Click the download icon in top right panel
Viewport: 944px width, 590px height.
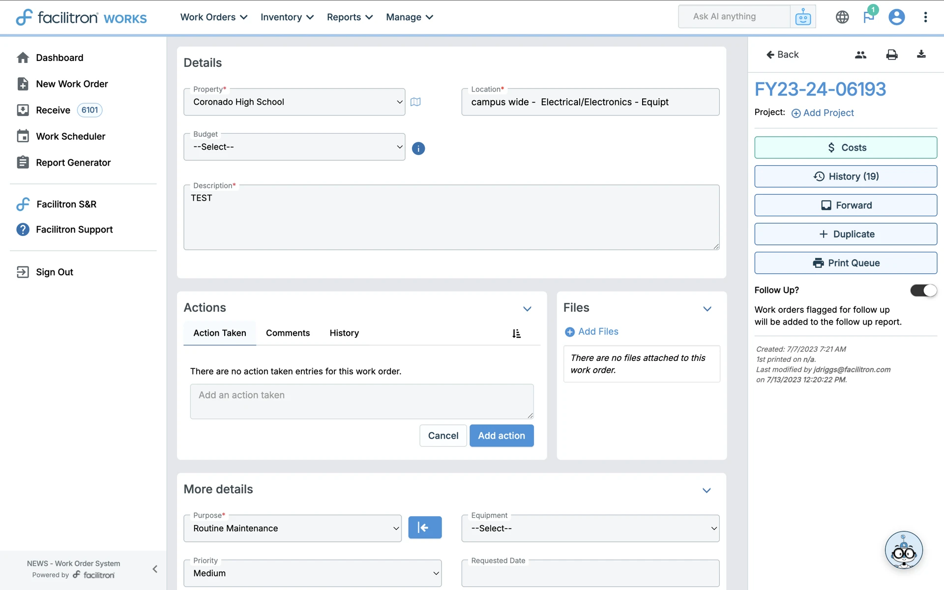(921, 55)
